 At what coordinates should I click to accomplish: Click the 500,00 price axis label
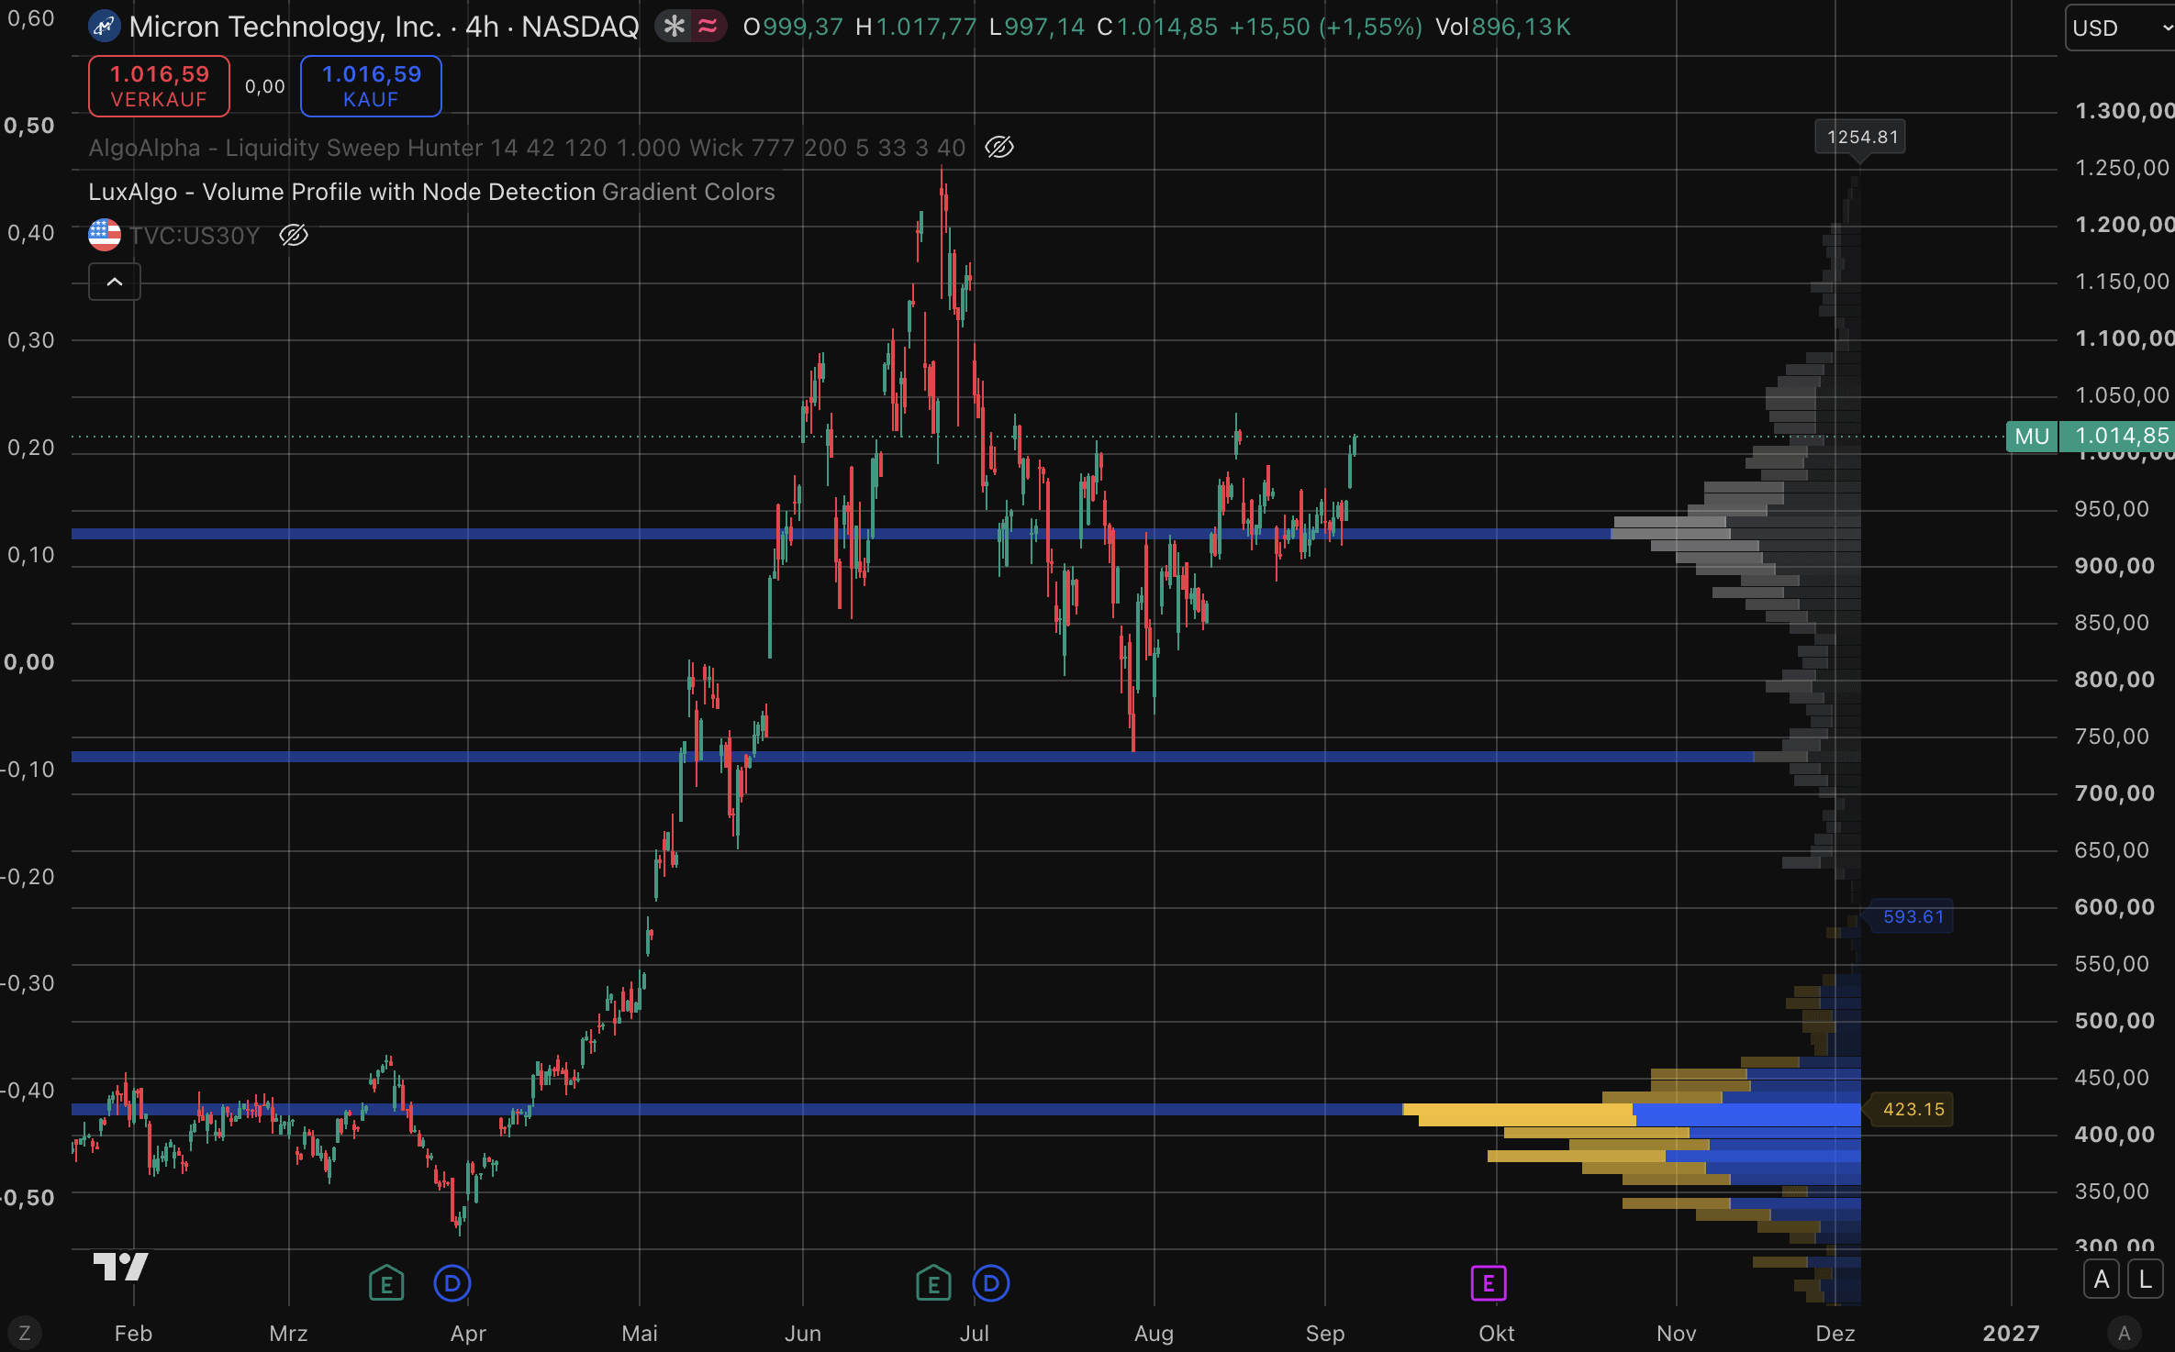pos(2114,1021)
